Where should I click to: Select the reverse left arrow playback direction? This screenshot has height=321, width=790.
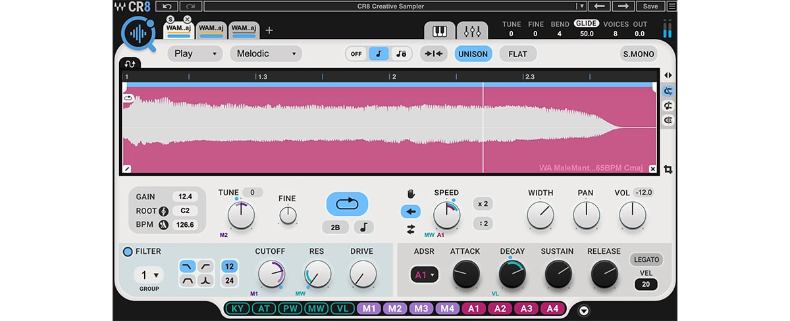[x=411, y=211]
